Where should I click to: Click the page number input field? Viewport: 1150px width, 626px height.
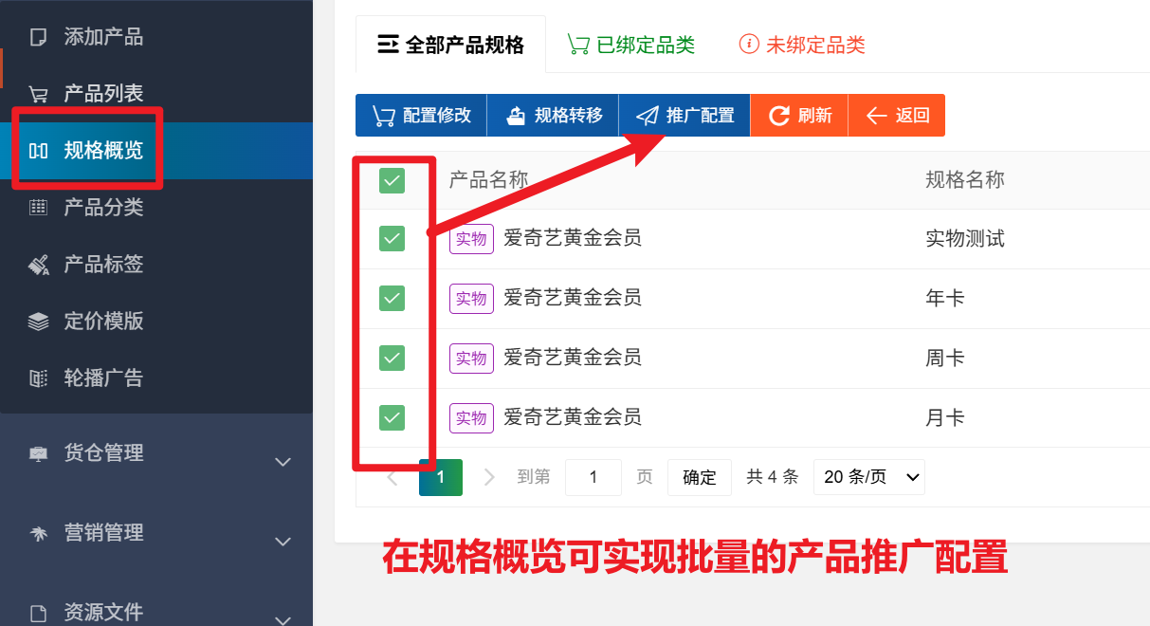click(593, 477)
